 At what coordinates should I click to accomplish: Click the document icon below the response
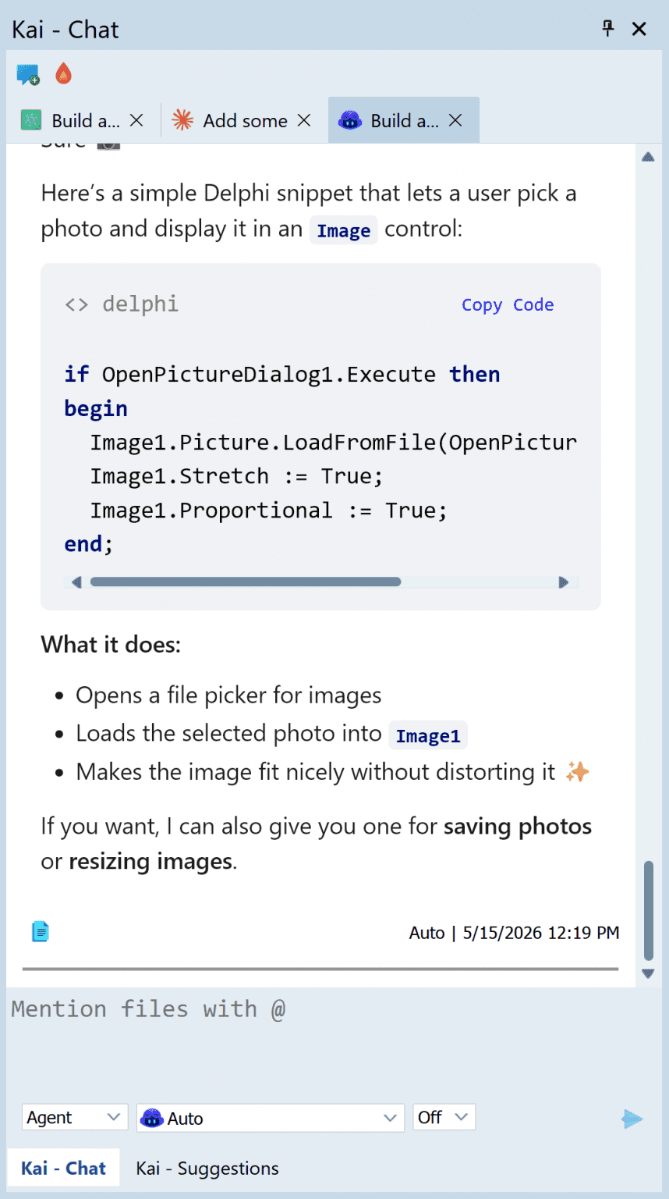[x=41, y=931]
